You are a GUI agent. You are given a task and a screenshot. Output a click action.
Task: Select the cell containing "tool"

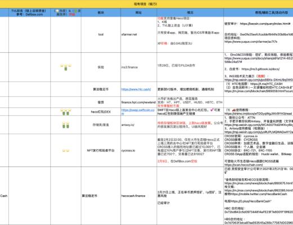coord(101,34)
